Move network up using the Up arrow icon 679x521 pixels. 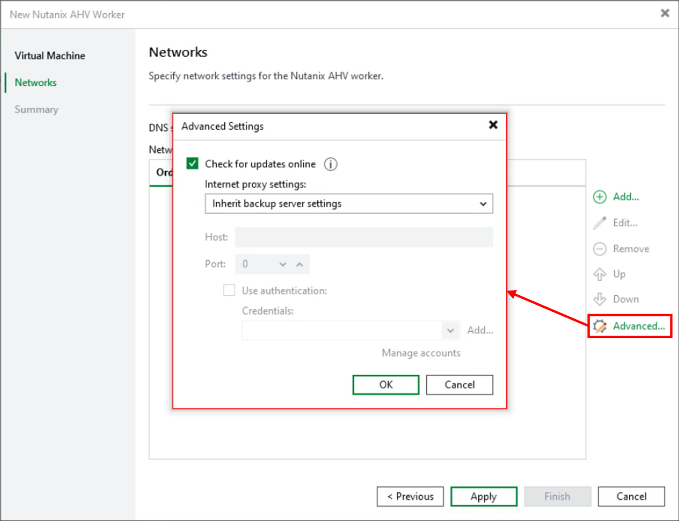coord(600,274)
